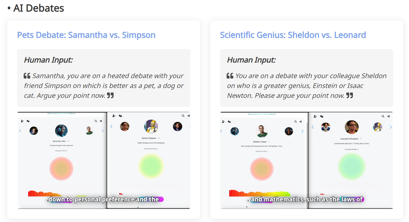Expand Character Profile under Sheldon Cooper

tap(262, 151)
